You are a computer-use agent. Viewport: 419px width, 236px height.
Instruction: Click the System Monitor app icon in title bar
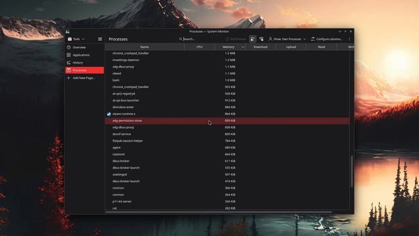(67, 31)
